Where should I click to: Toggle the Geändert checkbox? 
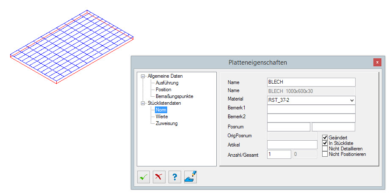[x=325, y=137]
